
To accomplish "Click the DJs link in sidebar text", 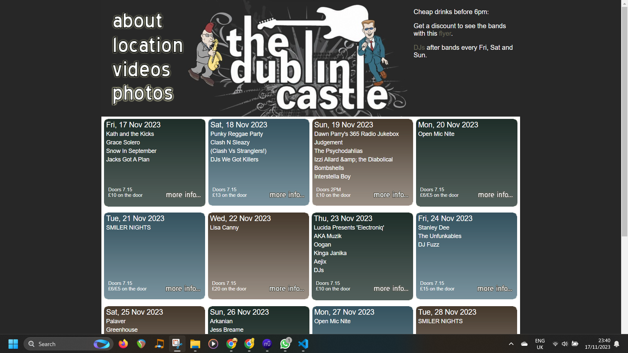I will tap(419, 47).
